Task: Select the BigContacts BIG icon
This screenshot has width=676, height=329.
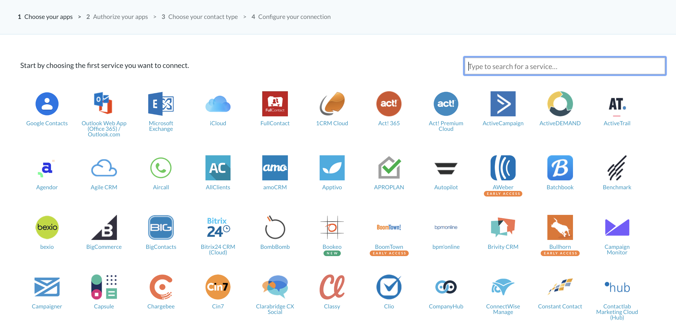Action: [x=161, y=227]
